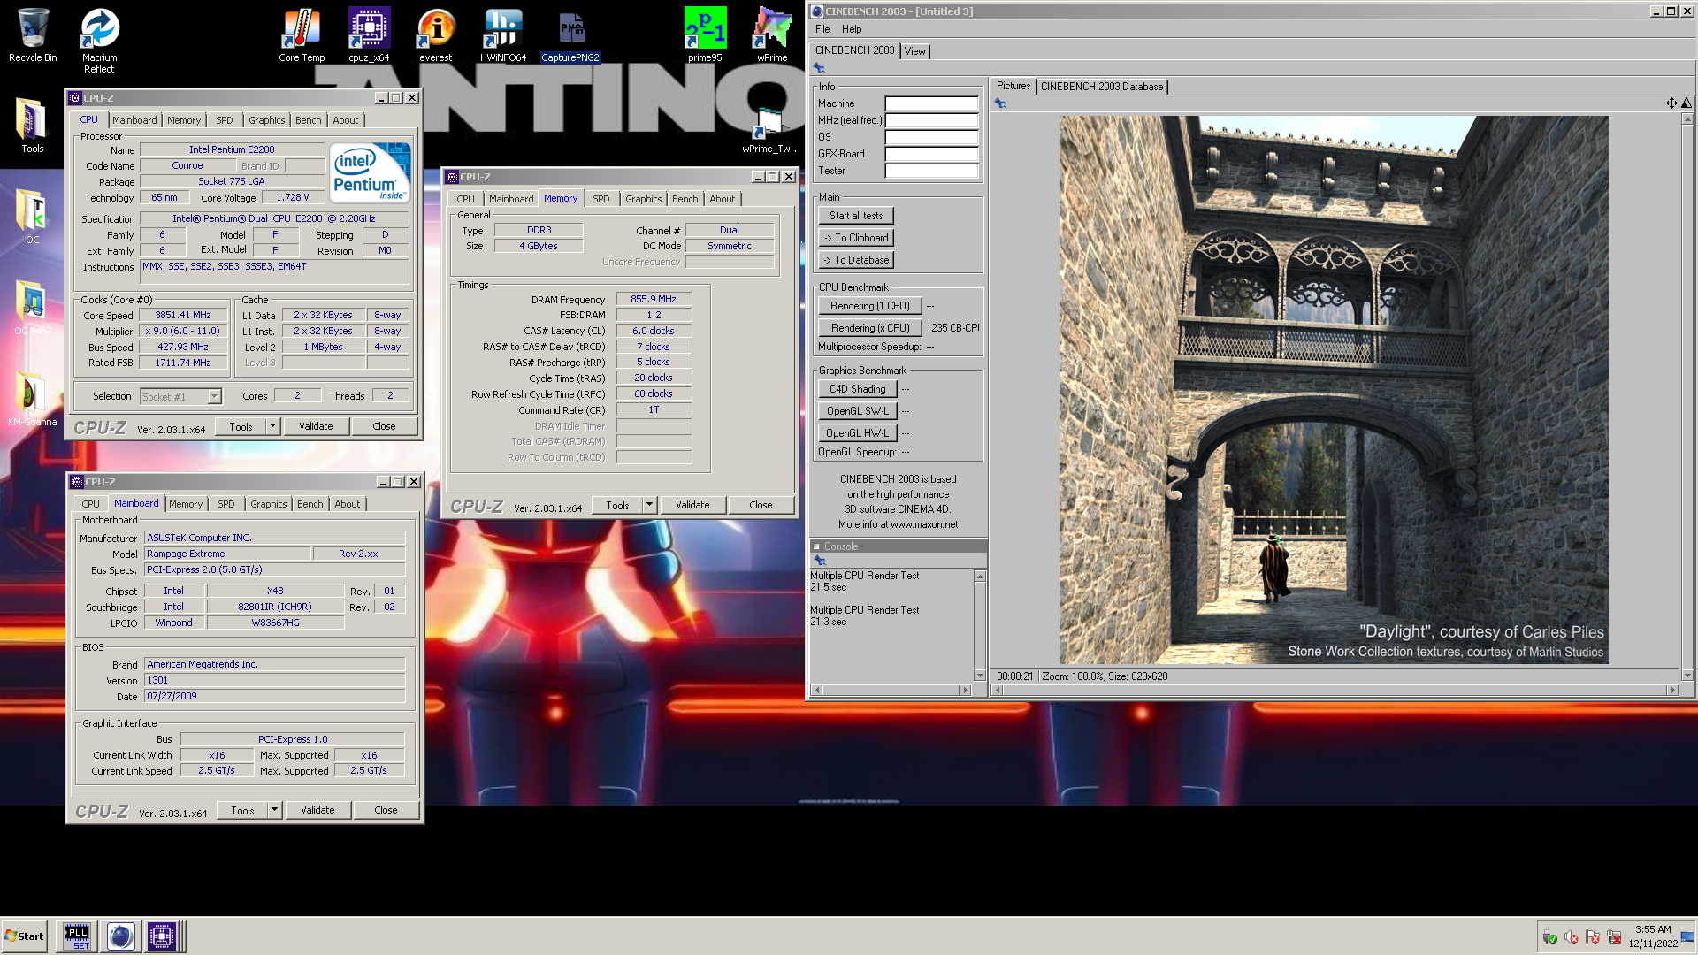
Task: Click the Console panel toolbar icon
Action: (x=820, y=561)
